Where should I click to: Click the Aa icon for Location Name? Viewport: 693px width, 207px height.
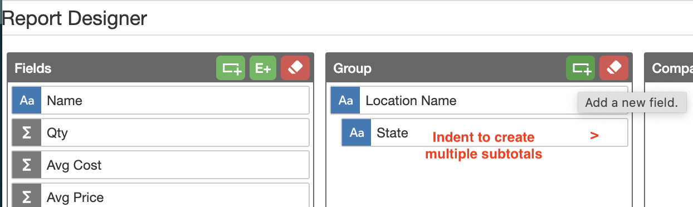pos(345,101)
